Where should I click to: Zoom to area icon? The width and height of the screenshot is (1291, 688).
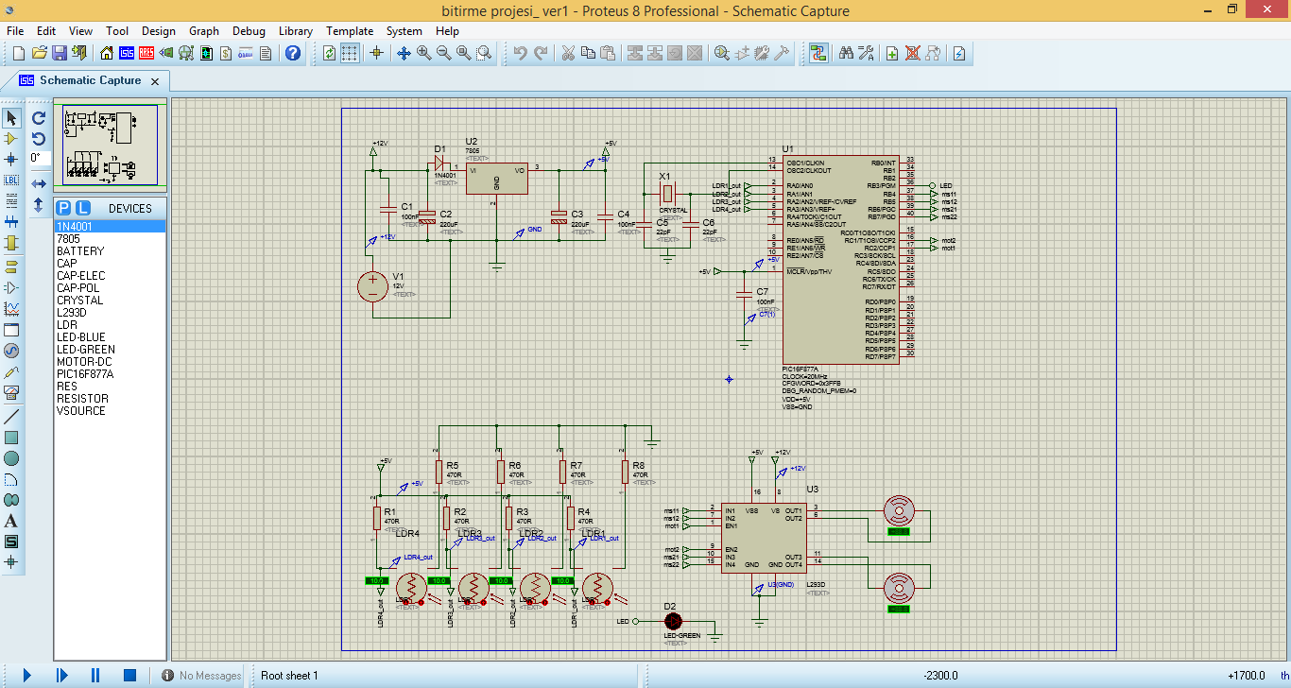484,53
